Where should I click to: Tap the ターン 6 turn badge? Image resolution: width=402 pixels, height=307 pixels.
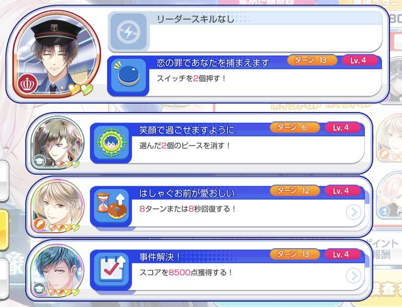pos(294,127)
